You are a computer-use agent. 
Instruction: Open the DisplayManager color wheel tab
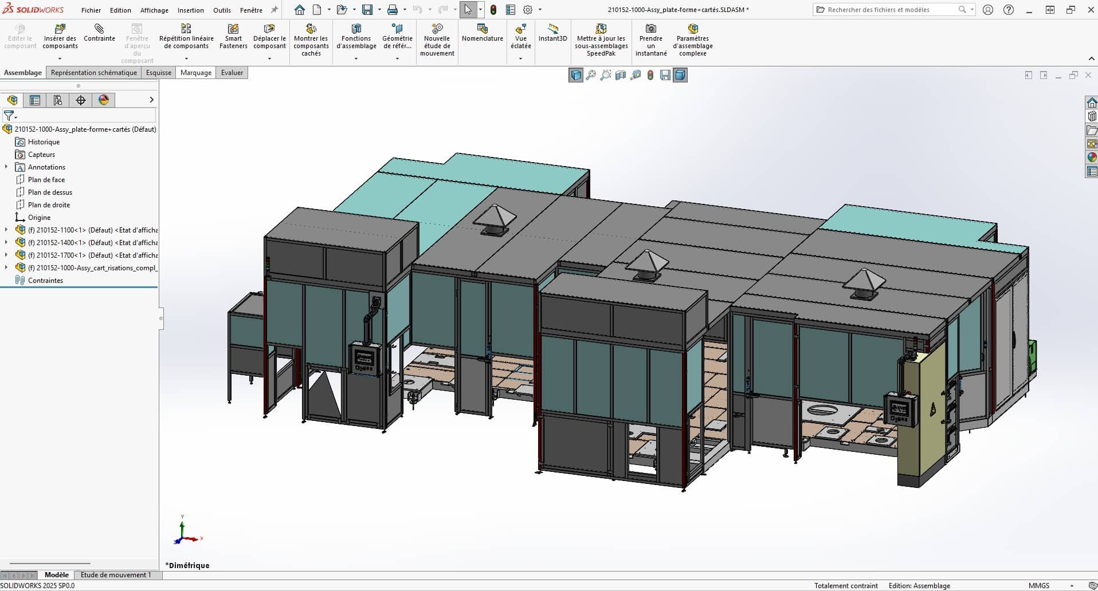pos(104,100)
